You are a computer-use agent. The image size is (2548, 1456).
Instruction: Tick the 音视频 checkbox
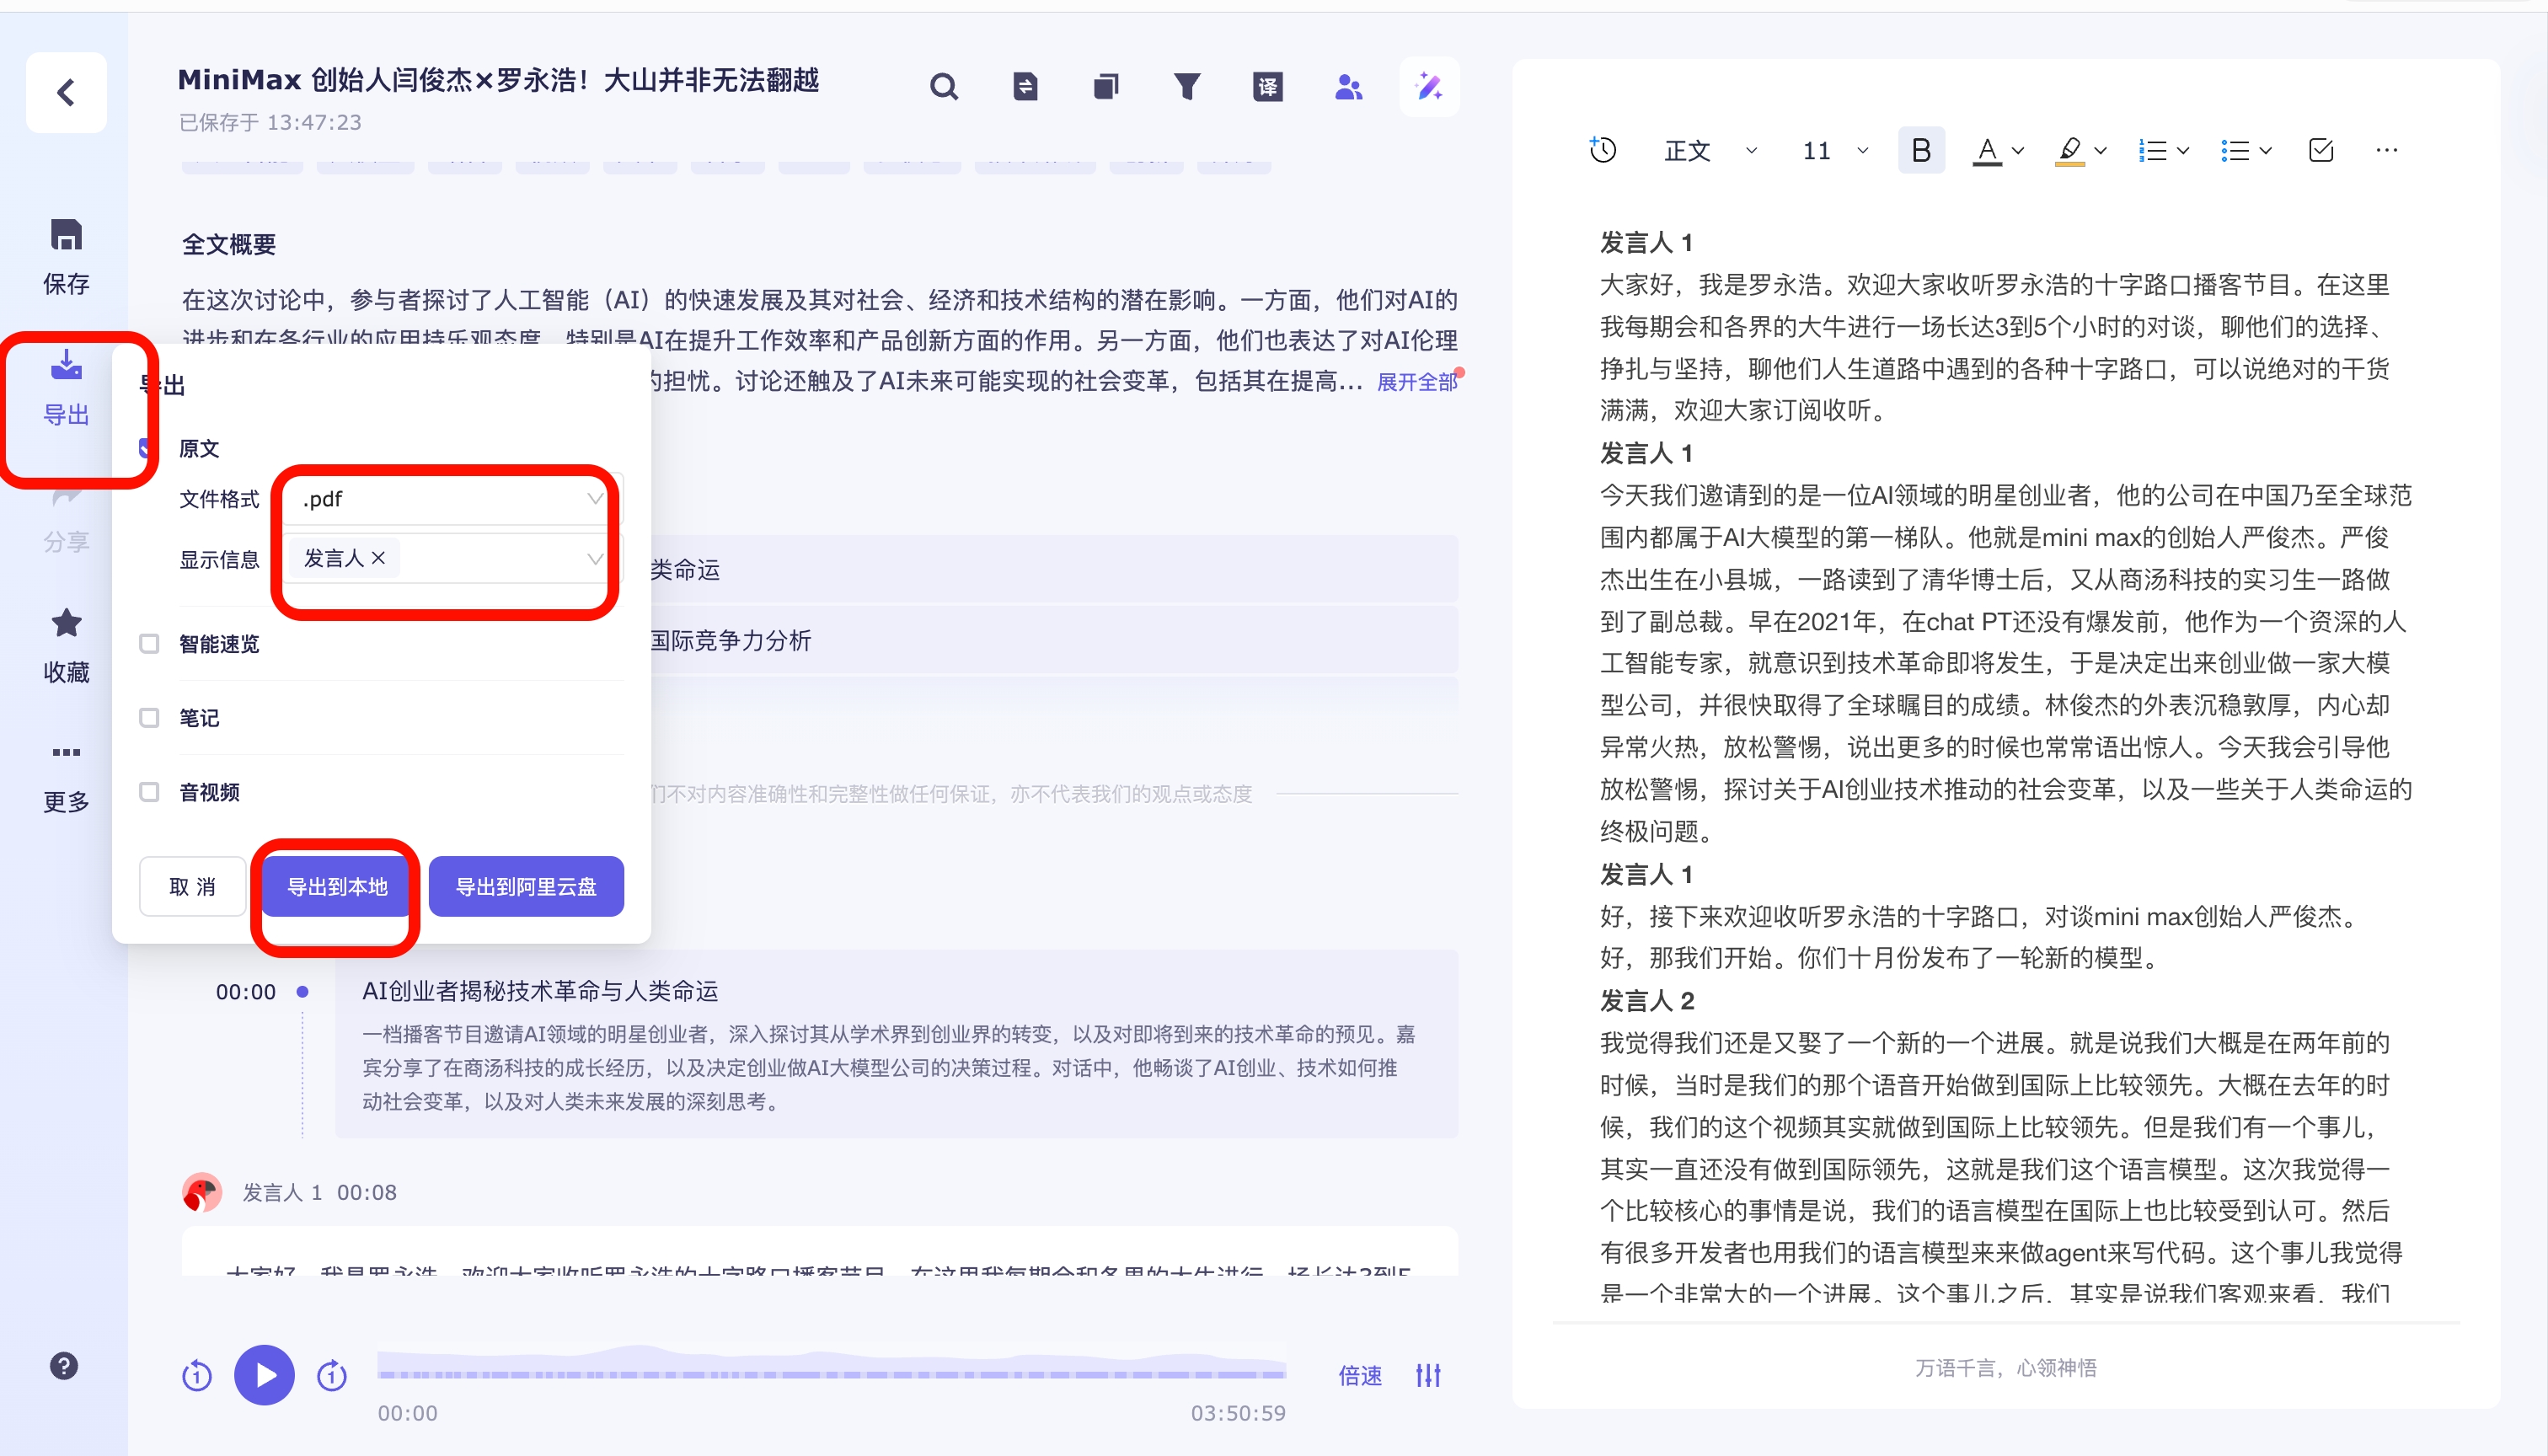point(149,792)
